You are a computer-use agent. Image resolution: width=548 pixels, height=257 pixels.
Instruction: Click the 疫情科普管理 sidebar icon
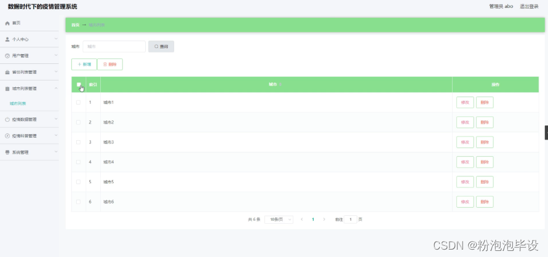[x=7, y=136]
